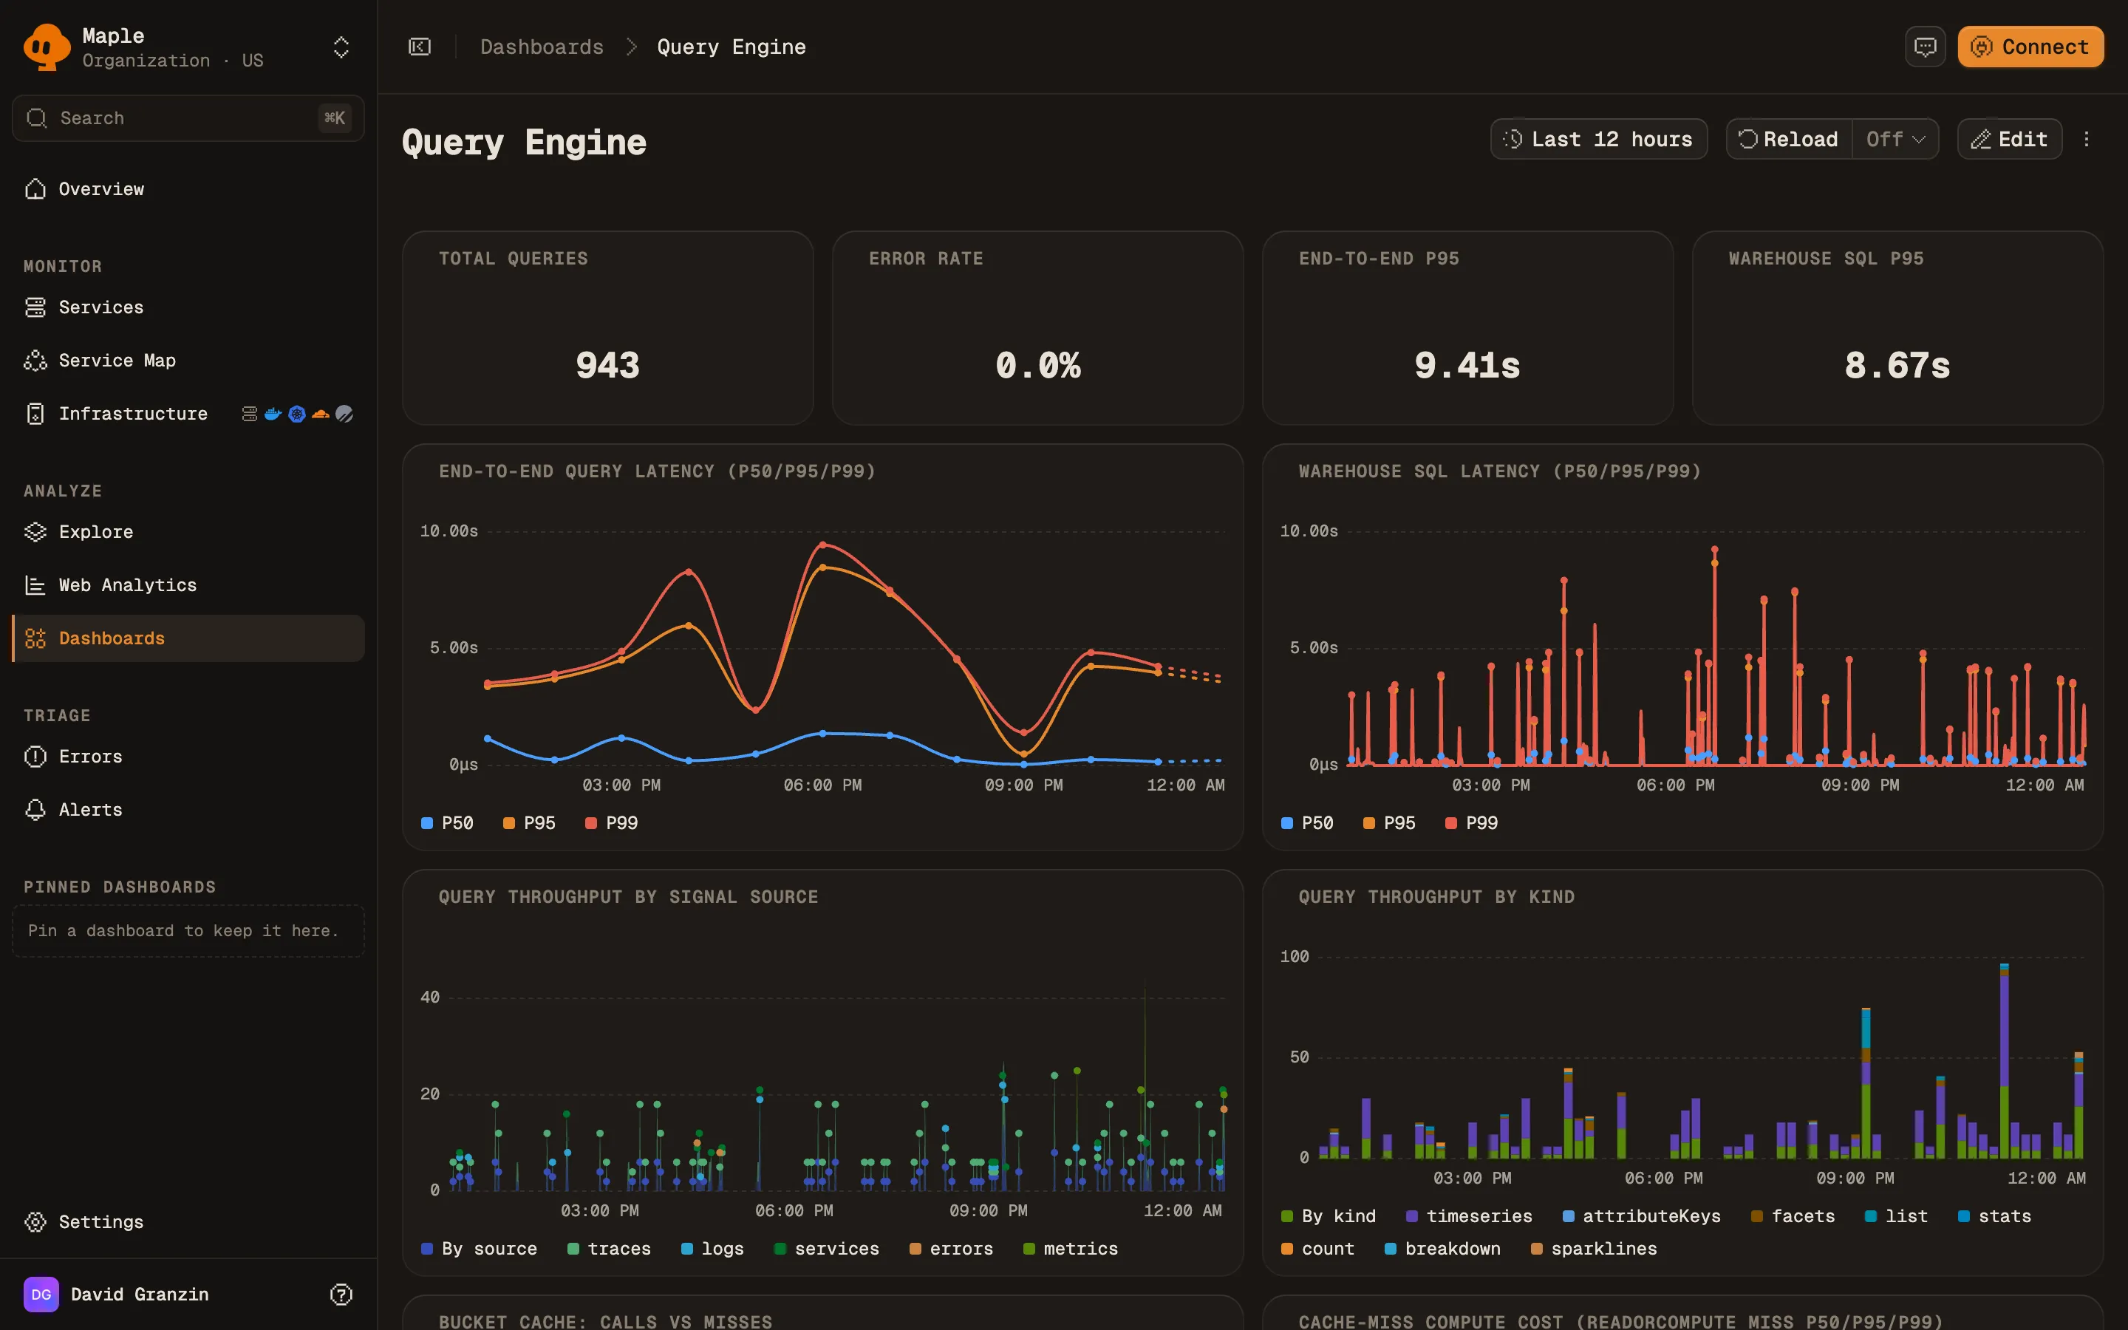Toggle attributeKeys in Throughput by Kind legend
The image size is (2128, 1330).
[x=1642, y=1216]
